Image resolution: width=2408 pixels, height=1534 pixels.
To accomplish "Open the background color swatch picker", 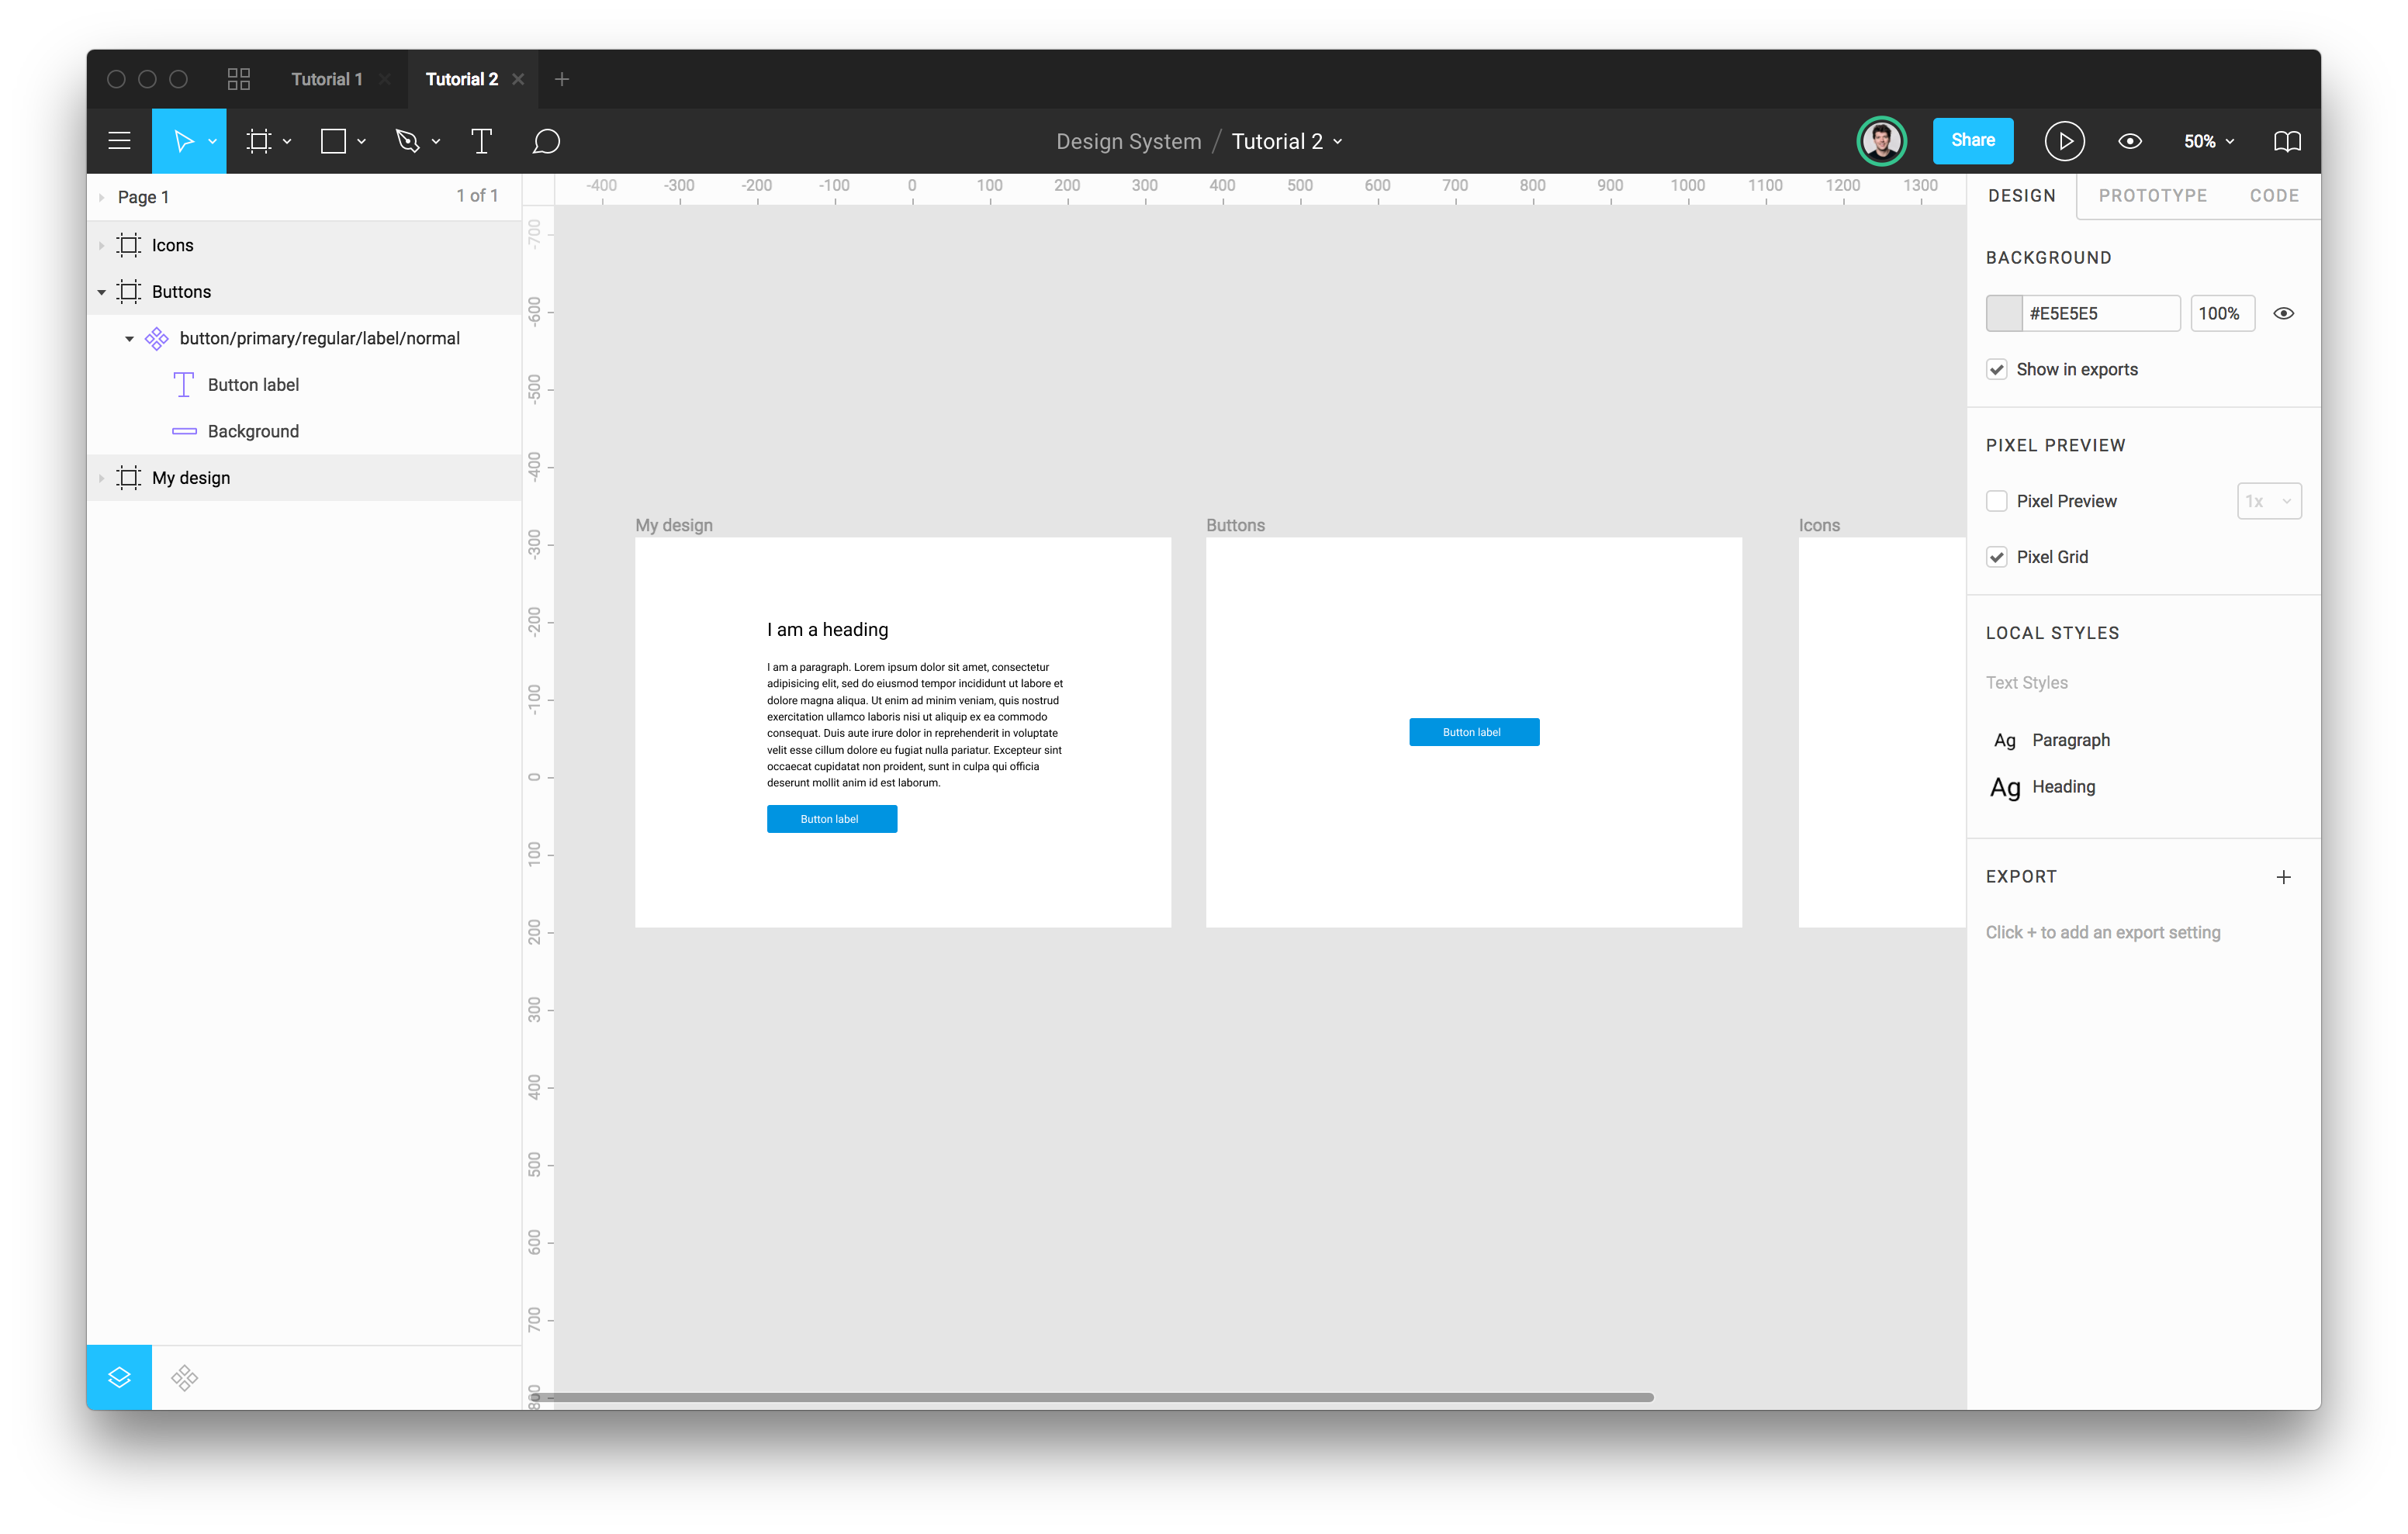I will [x=2003, y=313].
